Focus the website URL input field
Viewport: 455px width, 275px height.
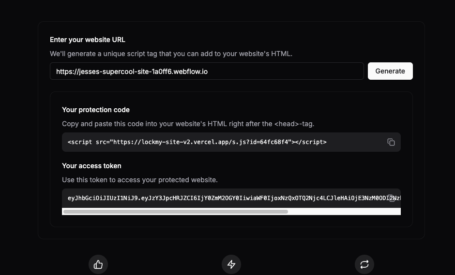click(207, 71)
